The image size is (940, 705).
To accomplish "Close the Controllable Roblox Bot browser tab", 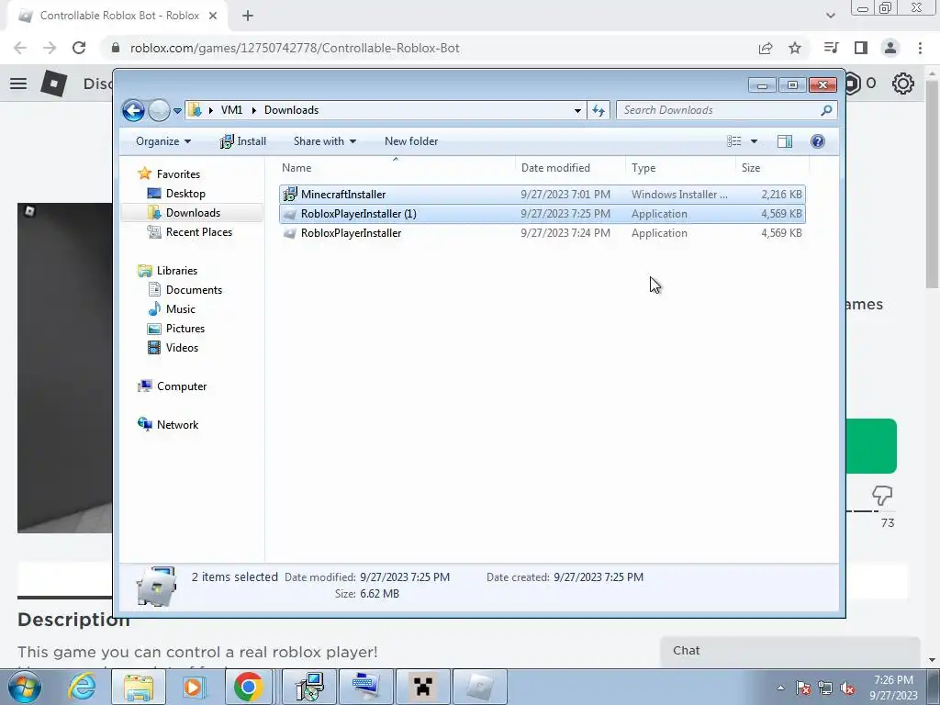I will (x=213, y=17).
